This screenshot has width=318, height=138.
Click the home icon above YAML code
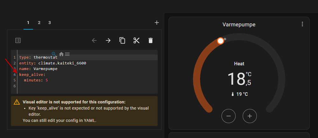pos(61,54)
